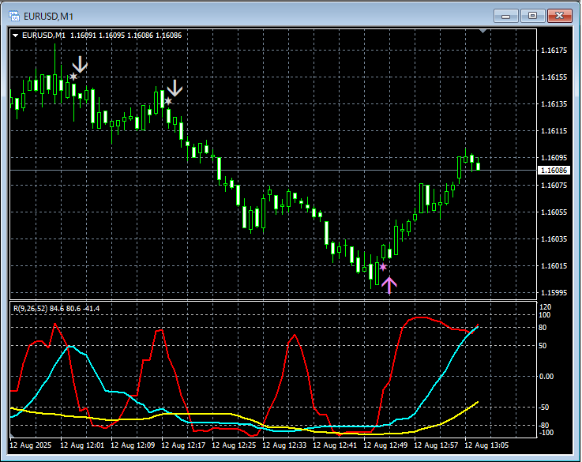Click the indicator scale value 120
This screenshot has height=462, width=582.
[545, 307]
